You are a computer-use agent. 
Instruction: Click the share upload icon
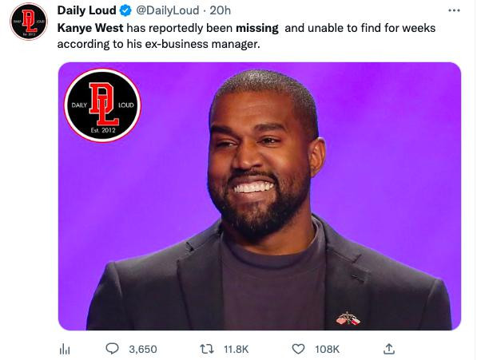[x=389, y=349]
